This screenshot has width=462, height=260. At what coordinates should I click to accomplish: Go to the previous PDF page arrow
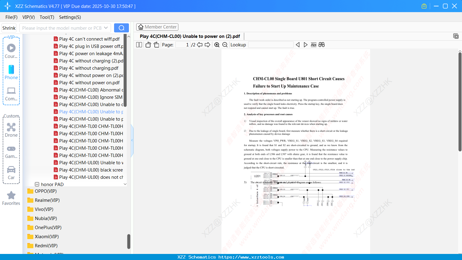(200, 45)
